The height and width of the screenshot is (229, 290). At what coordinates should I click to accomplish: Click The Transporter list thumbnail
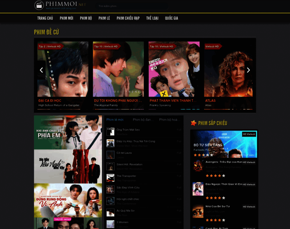click(110, 178)
